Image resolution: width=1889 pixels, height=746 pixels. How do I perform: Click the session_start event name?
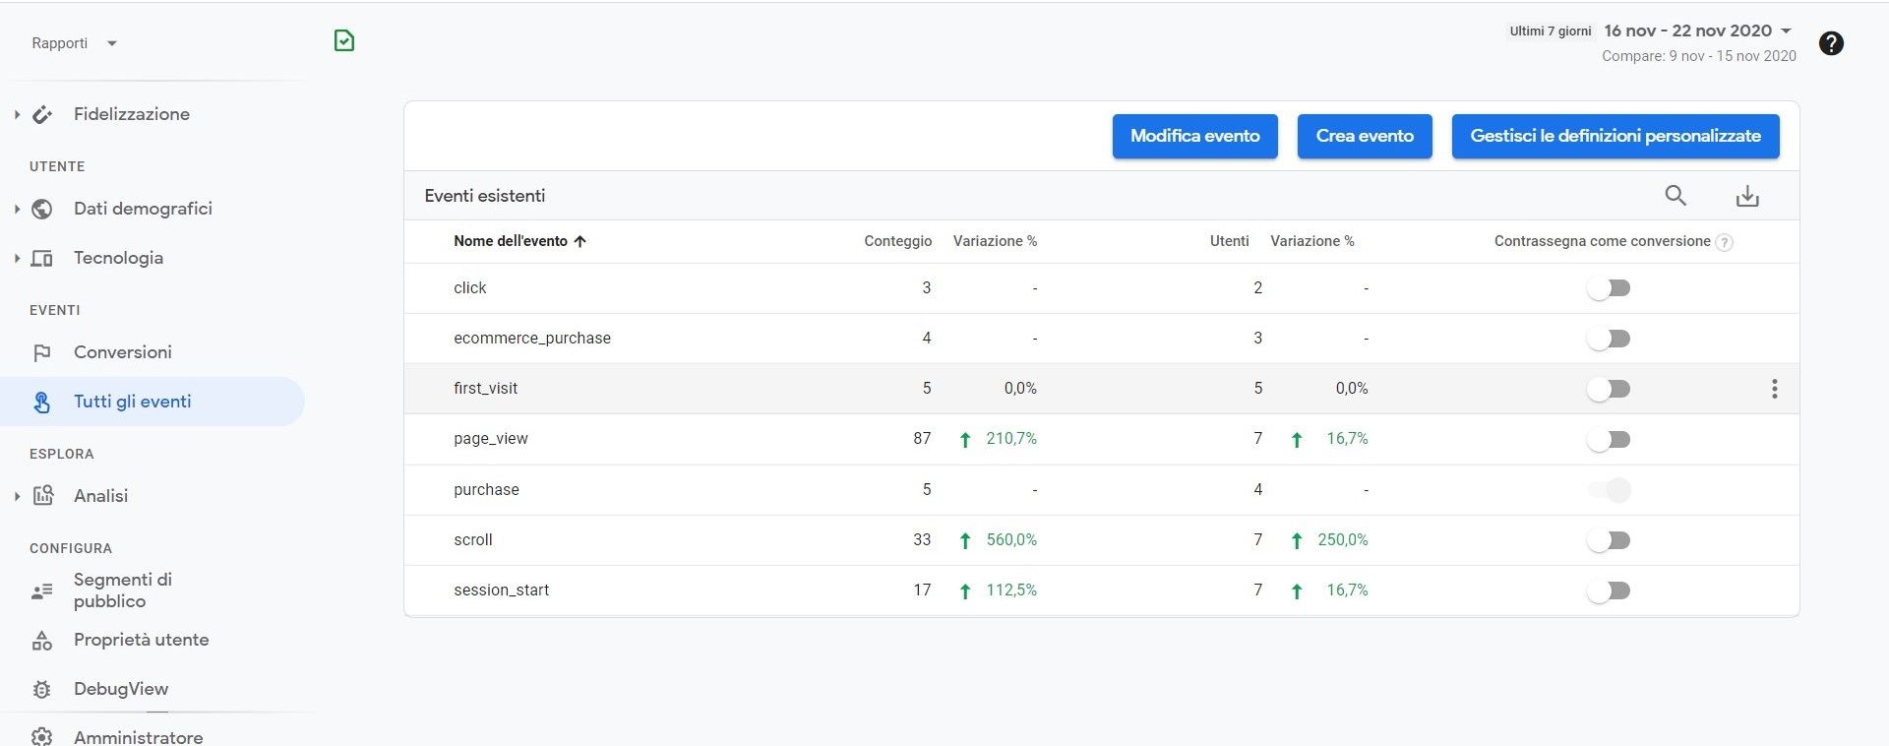501,591
